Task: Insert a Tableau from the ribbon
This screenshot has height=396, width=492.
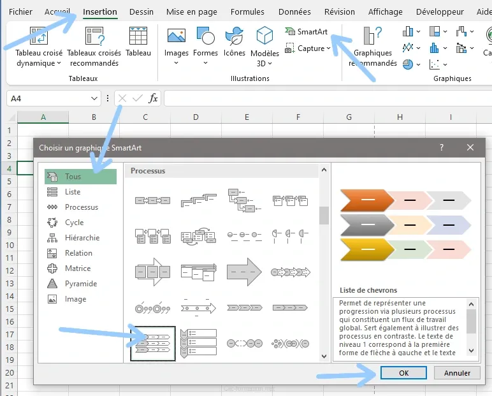Action: [138, 42]
